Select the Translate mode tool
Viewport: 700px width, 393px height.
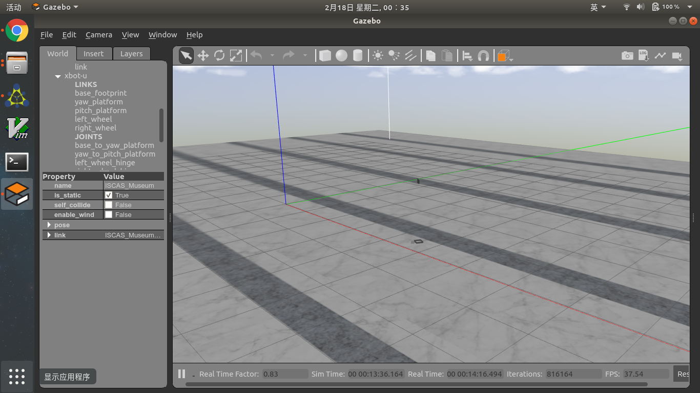[202, 55]
